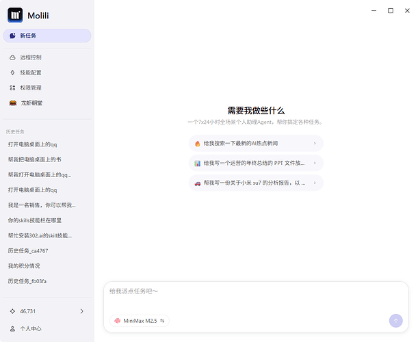Click the 权限管理 grid icon

[x=12, y=88]
